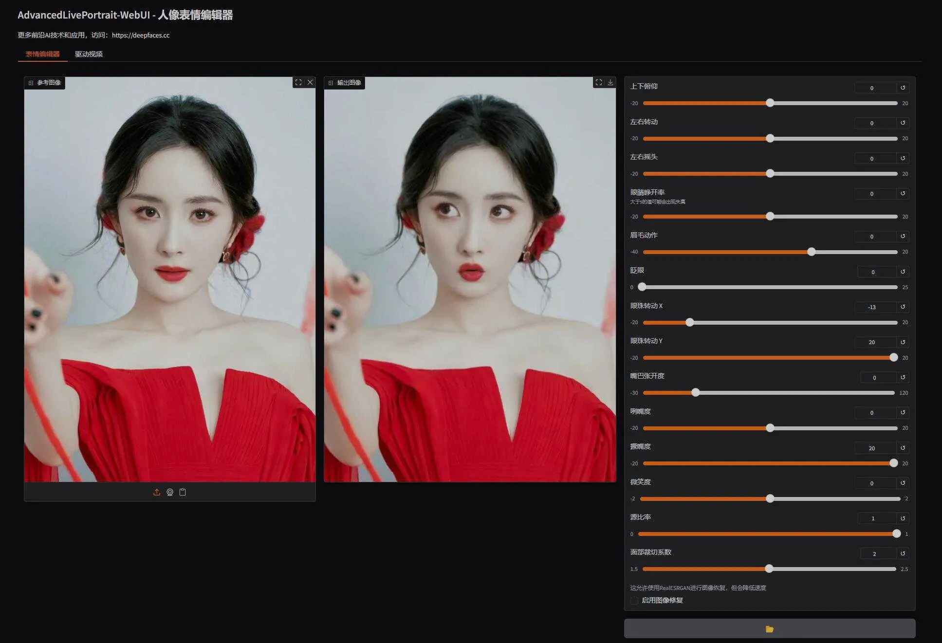Enable the 启用图像修复 checkbox
The width and height of the screenshot is (942, 643).
[x=634, y=600]
